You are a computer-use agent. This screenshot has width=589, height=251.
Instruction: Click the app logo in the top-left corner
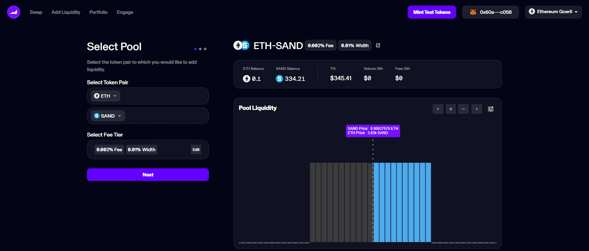point(14,12)
